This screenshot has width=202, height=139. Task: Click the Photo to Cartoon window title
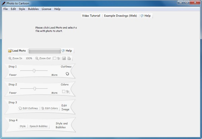coord(18,3)
